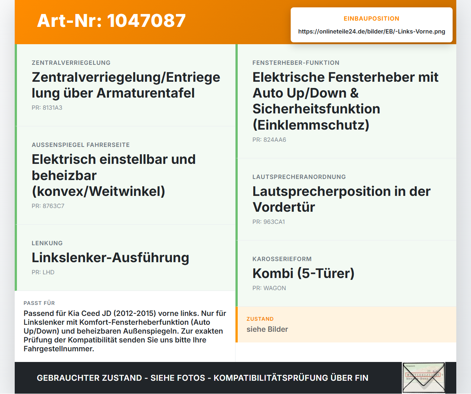471x394 pixels.
Task: Open the envelope thumbnail image at bottom right
Action: pyautogui.click(x=424, y=378)
